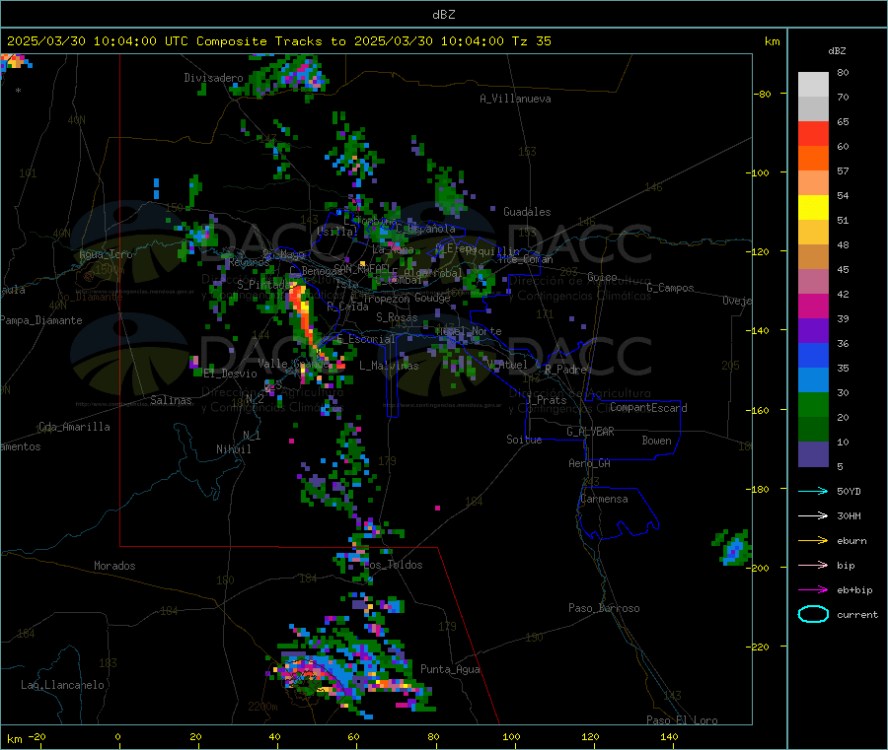Viewport: 888px width, 750px height.
Task: Click the -200 km axis tick label
Action: coord(758,568)
